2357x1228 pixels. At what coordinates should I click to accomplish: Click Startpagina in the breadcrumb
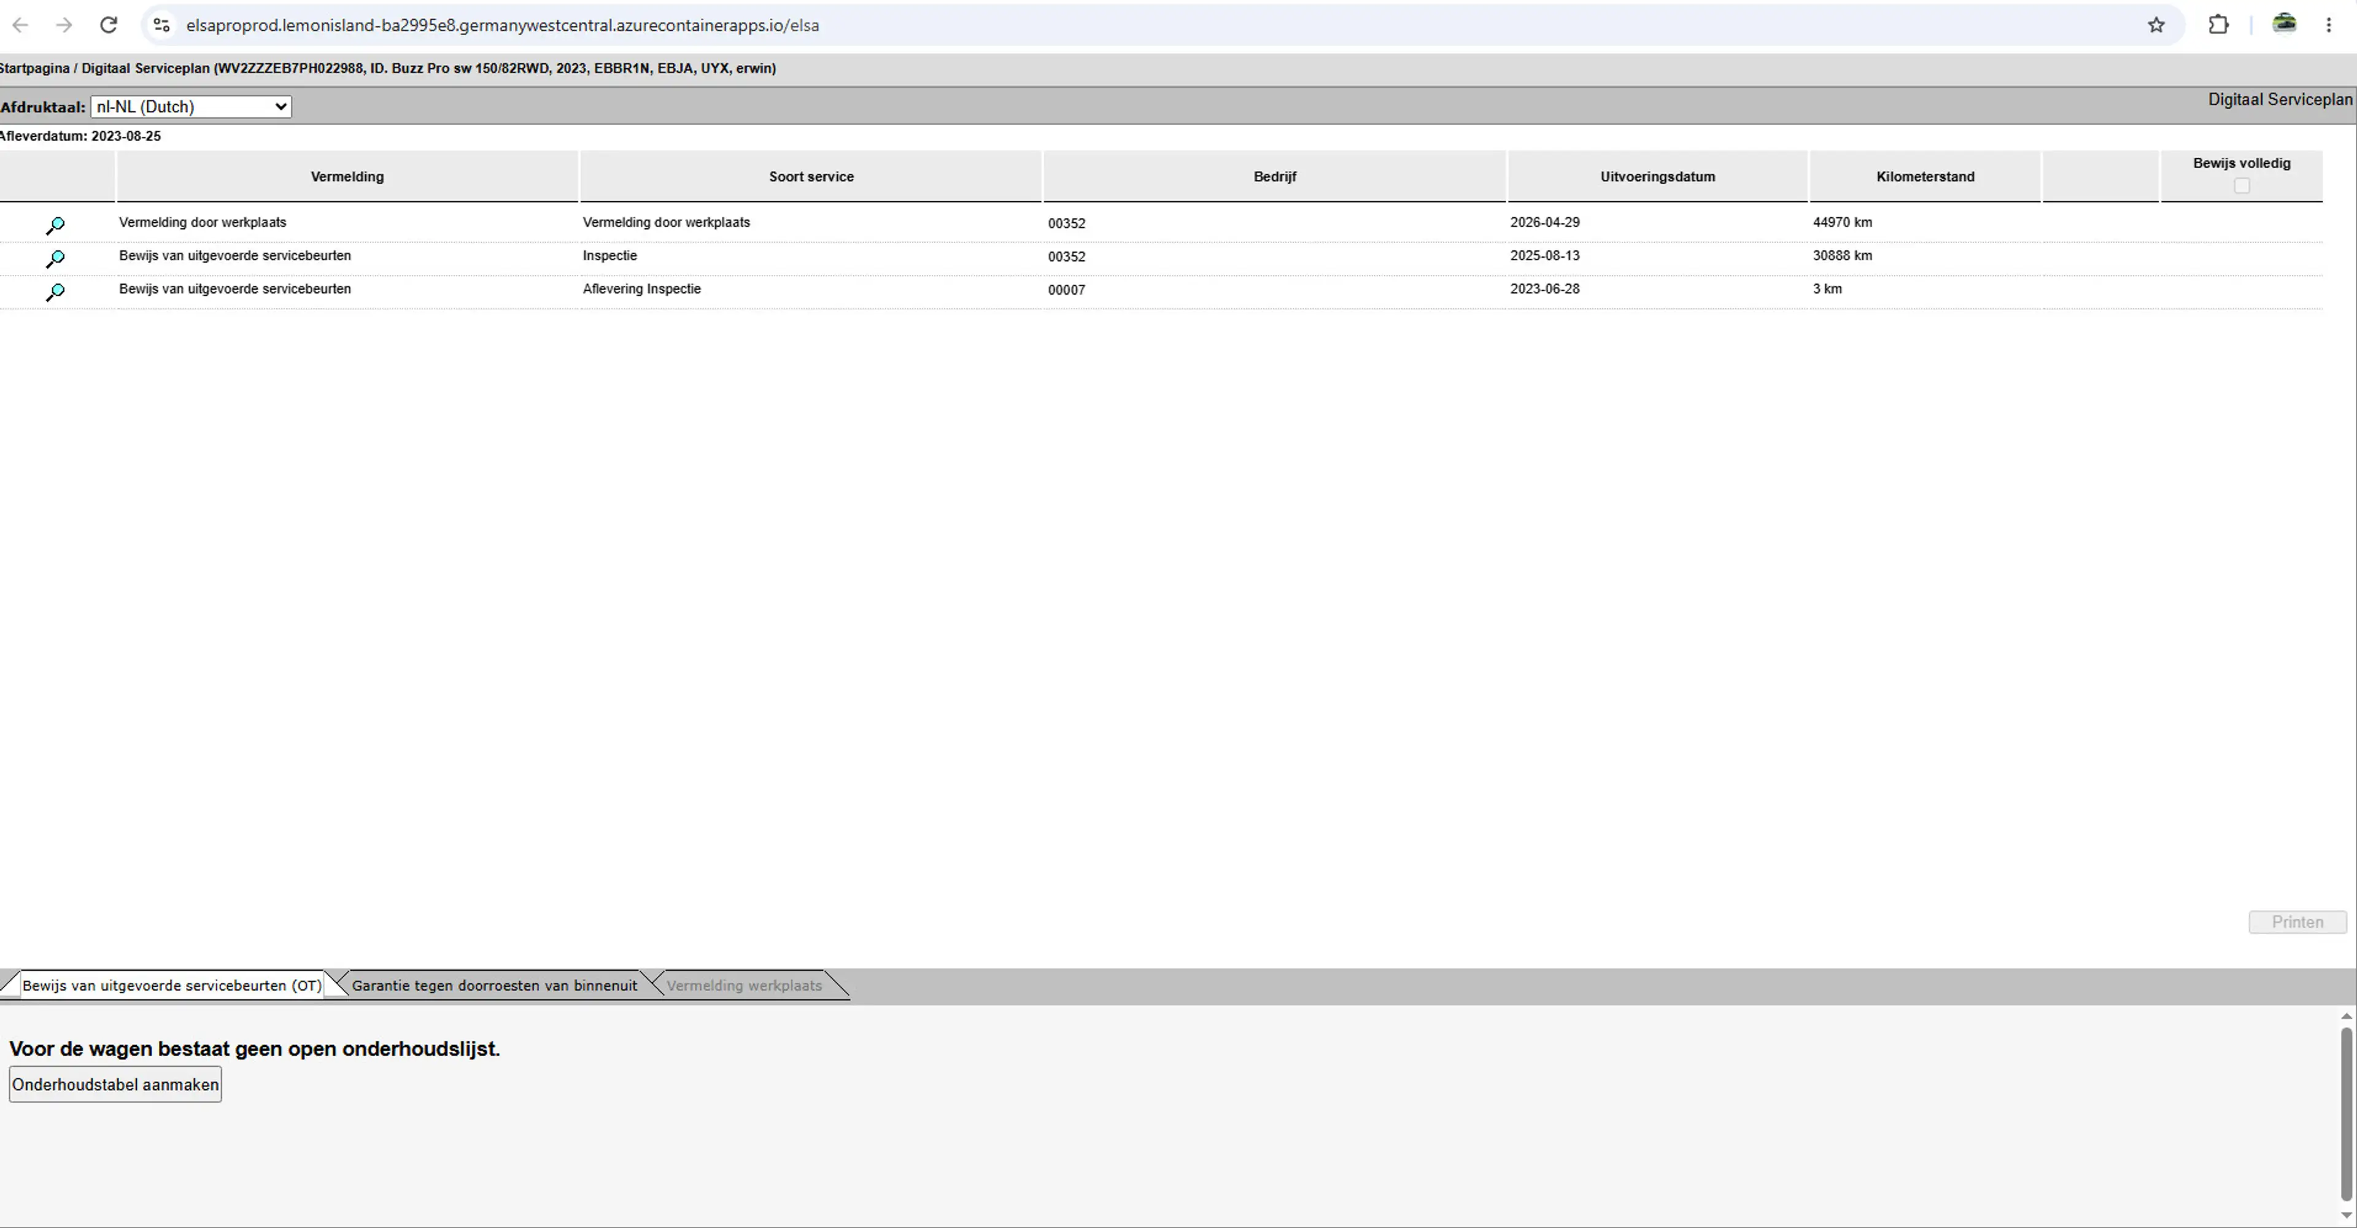[x=35, y=69]
